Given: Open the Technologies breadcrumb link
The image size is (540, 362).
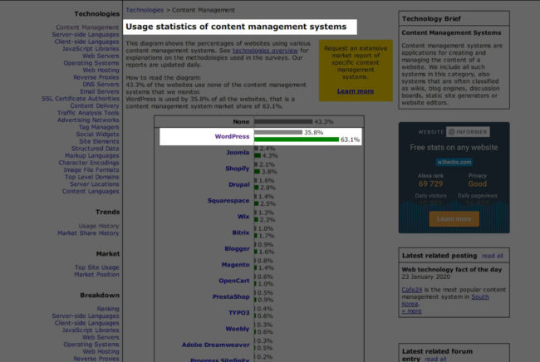Looking at the screenshot, I should tap(145, 10).
